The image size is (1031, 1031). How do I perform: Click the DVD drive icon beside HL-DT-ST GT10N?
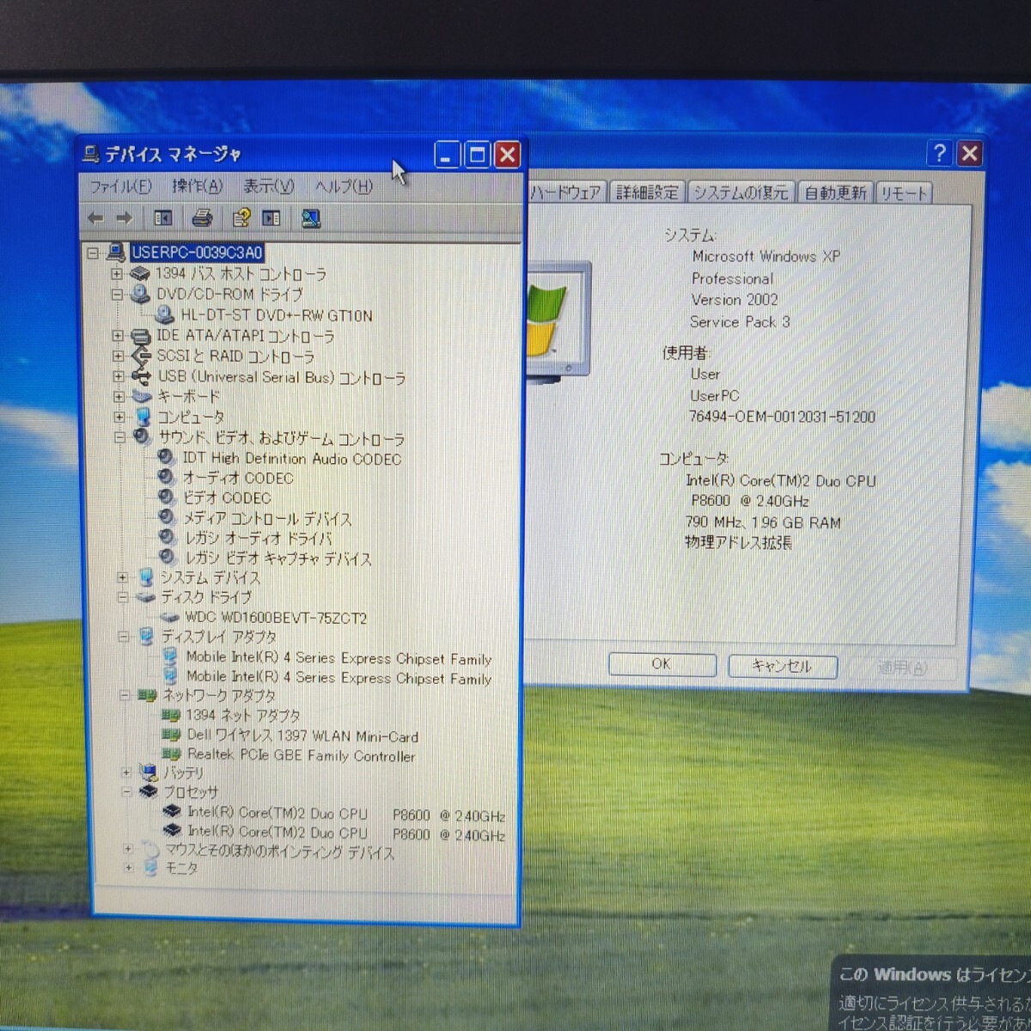pyautogui.click(x=163, y=314)
